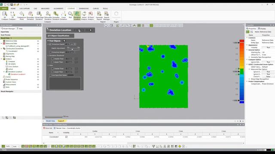Click the Deviation Location ribbon tool
275x154 pixels.
77,16
